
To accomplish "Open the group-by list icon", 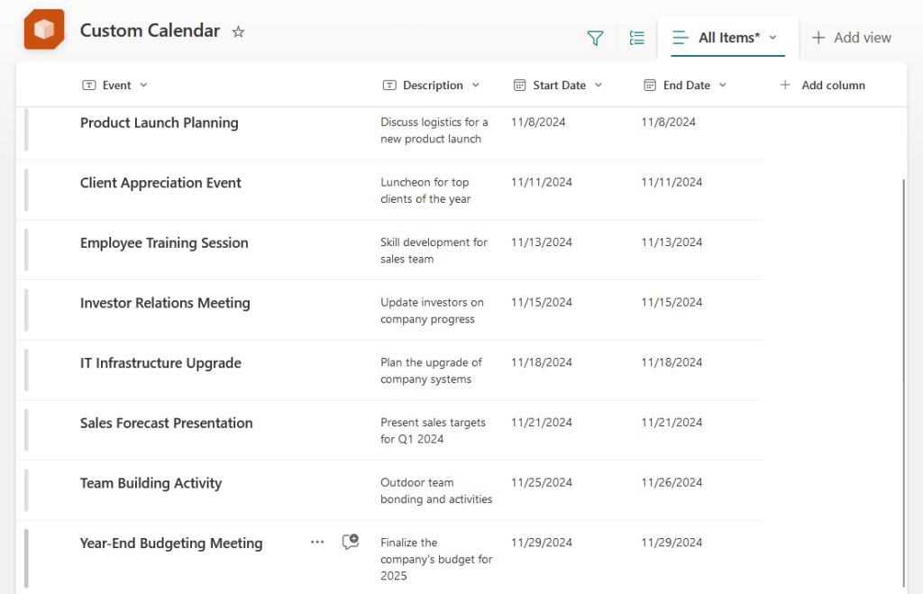I will coord(637,38).
